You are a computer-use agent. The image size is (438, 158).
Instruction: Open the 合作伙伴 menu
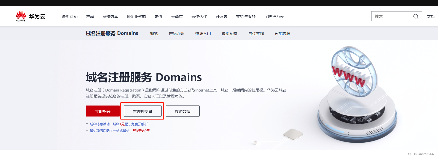[199, 16]
